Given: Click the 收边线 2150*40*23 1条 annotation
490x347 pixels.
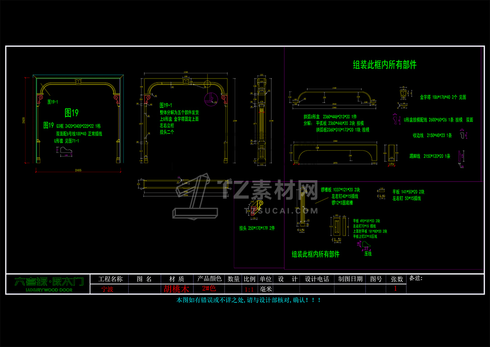Looking at the screenshot, I should click(432, 136).
